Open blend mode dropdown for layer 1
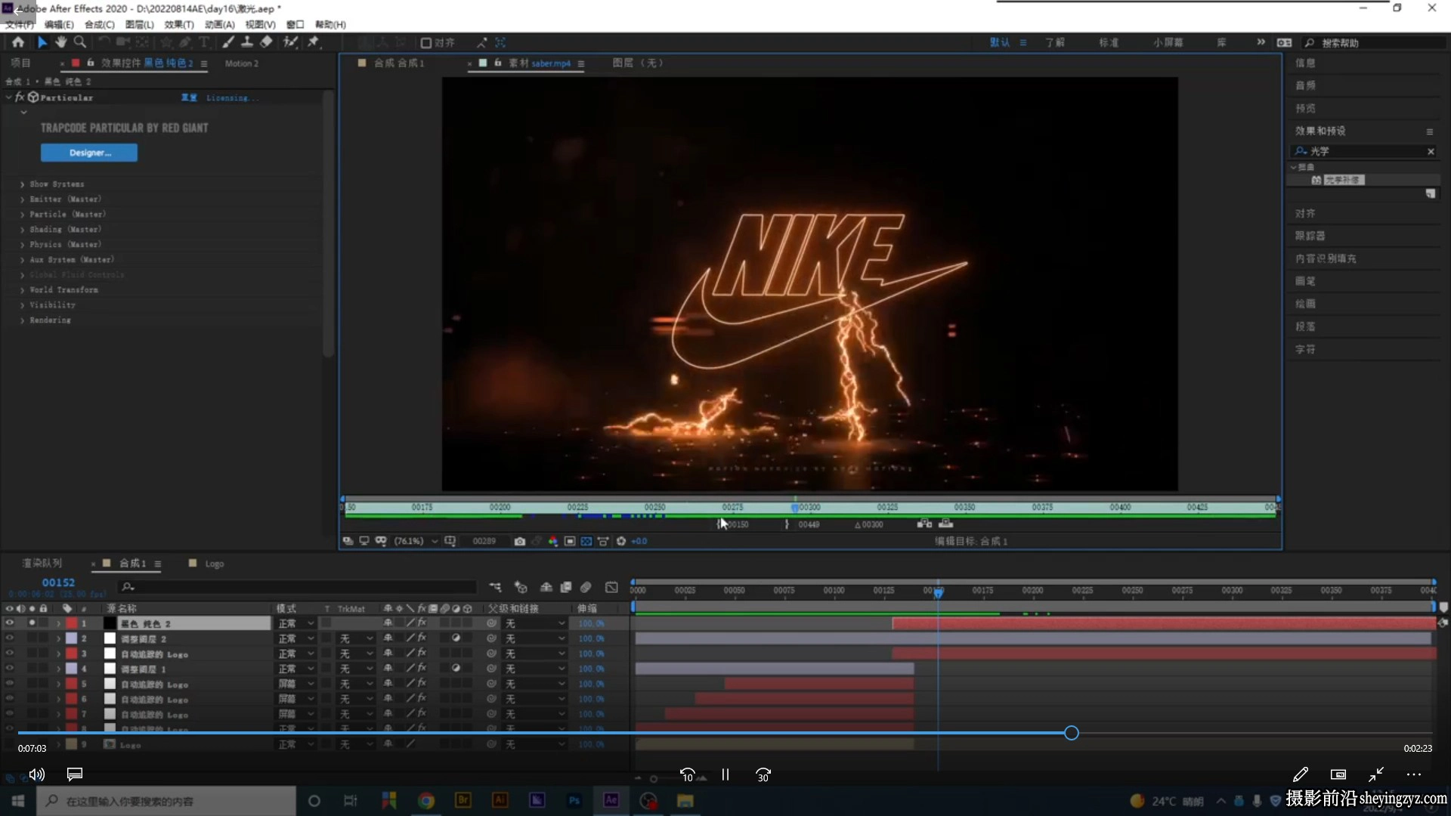The height and width of the screenshot is (816, 1451). (x=295, y=623)
